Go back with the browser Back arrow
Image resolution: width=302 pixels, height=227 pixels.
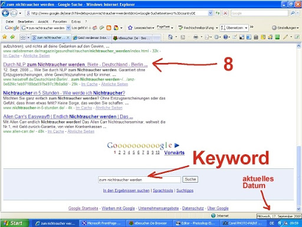(x=5, y=13)
